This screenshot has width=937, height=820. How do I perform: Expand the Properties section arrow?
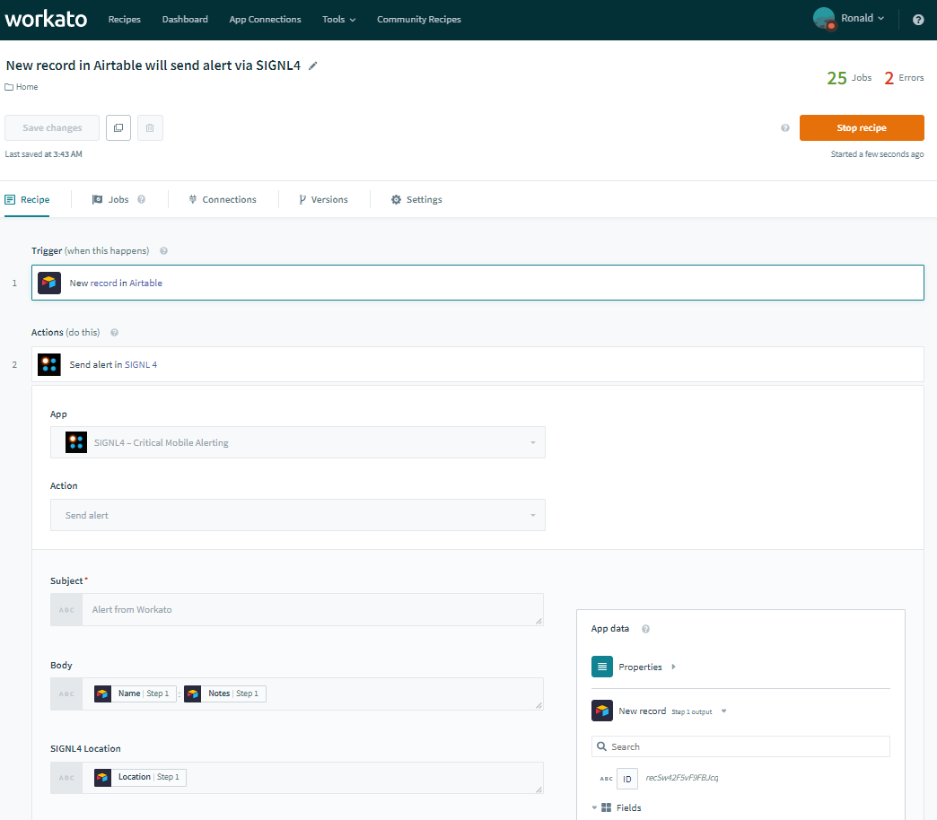coord(673,667)
